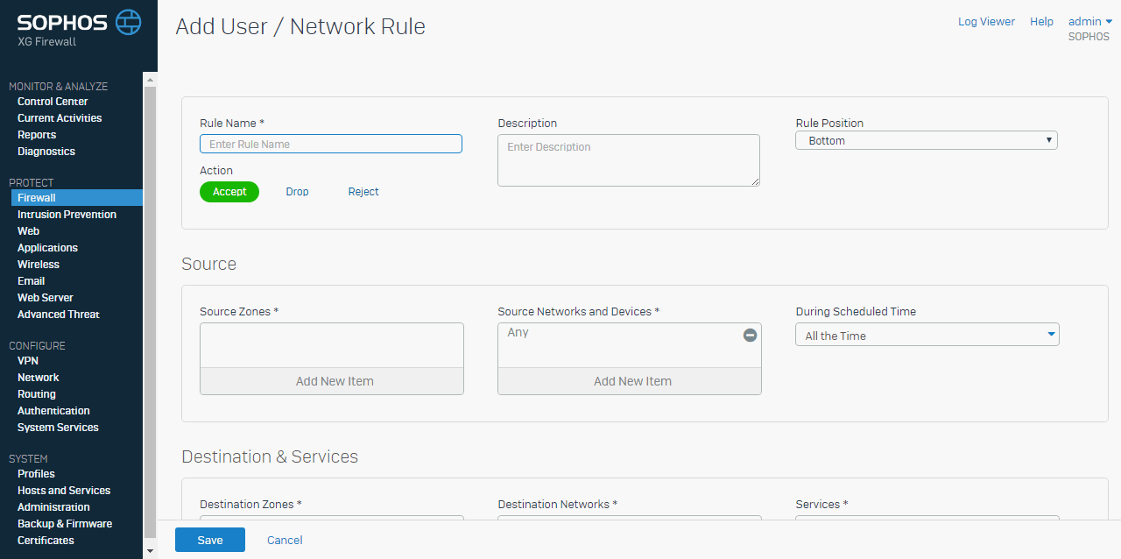1121x559 pixels.
Task: Click the 'SYSTEM' sidebar heading
Action: [28, 459]
